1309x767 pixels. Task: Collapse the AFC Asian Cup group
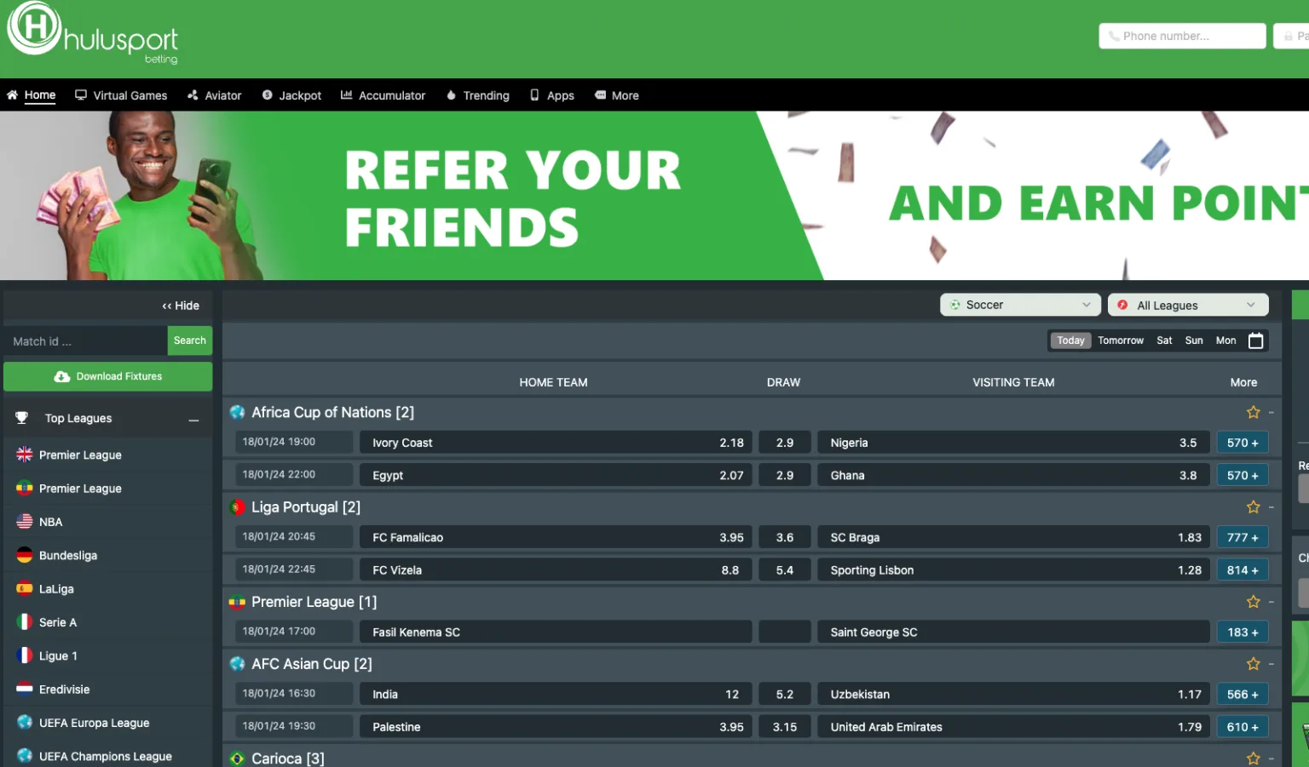pyautogui.click(x=1271, y=664)
